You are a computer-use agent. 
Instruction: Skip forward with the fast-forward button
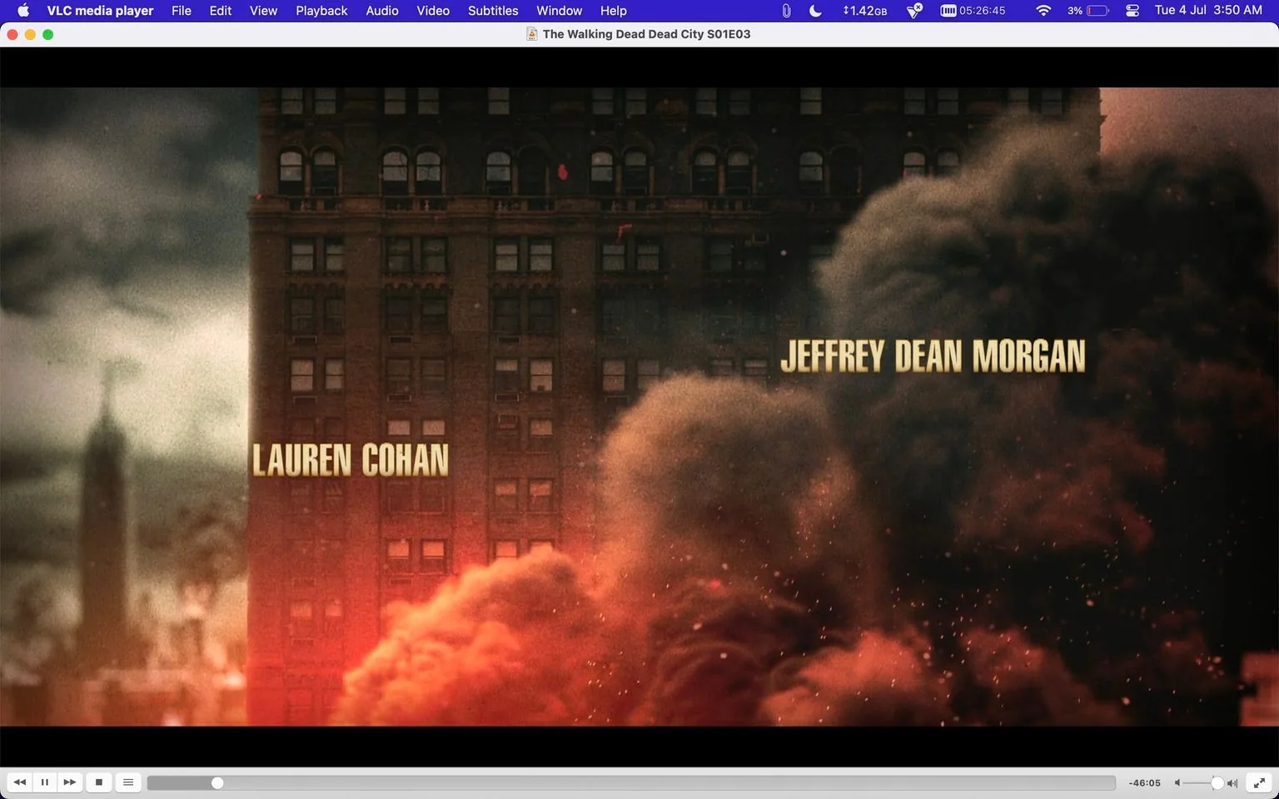click(x=70, y=782)
